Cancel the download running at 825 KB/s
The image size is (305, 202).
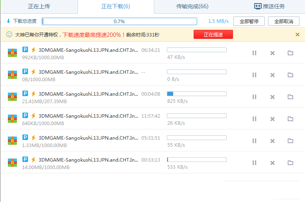(272, 97)
